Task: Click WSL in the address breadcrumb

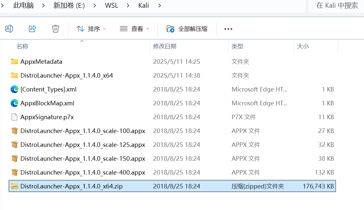Action: [x=111, y=5]
